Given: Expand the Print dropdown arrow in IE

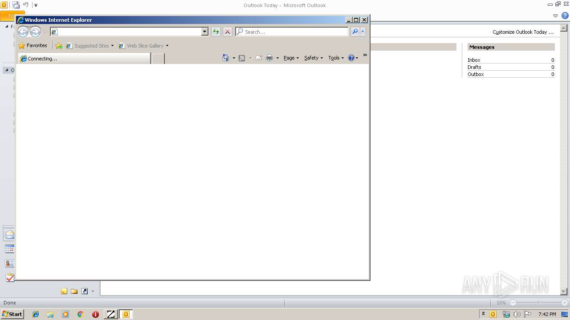Looking at the screenshot, I should (277, 58).
